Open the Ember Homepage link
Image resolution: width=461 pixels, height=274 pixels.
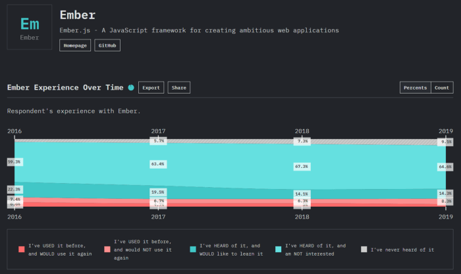tap(75, 45)
